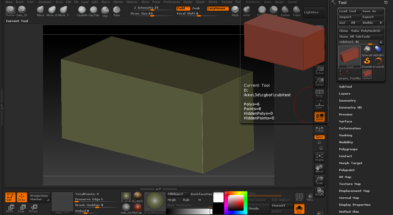The image size is (393, 215).
Task: Click the Divide button
Action: [258, 208]
